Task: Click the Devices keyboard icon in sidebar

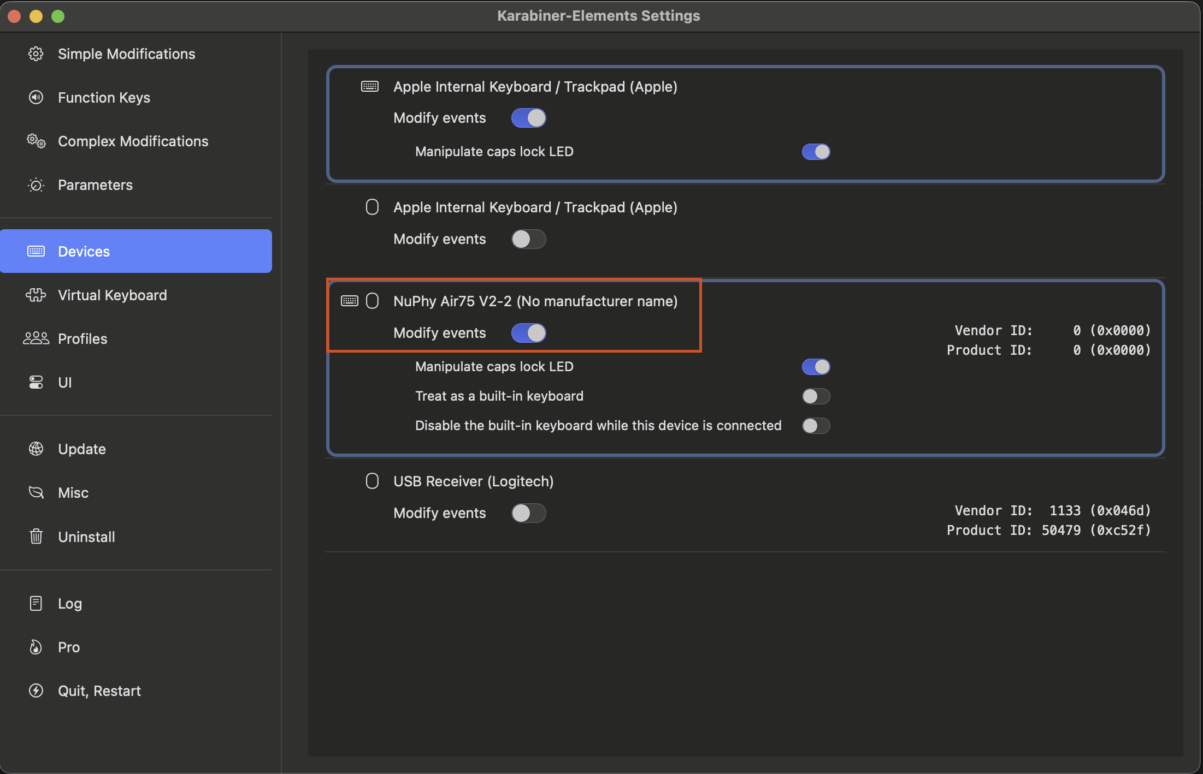Action: coord(36,251)
